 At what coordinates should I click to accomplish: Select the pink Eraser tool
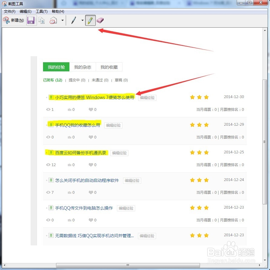point(100,20)
